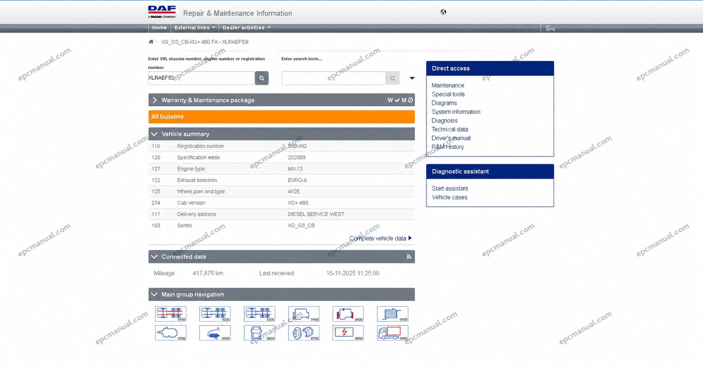Open main group 0700 brakes icon

pyautogui.click(x=304, y=333)
